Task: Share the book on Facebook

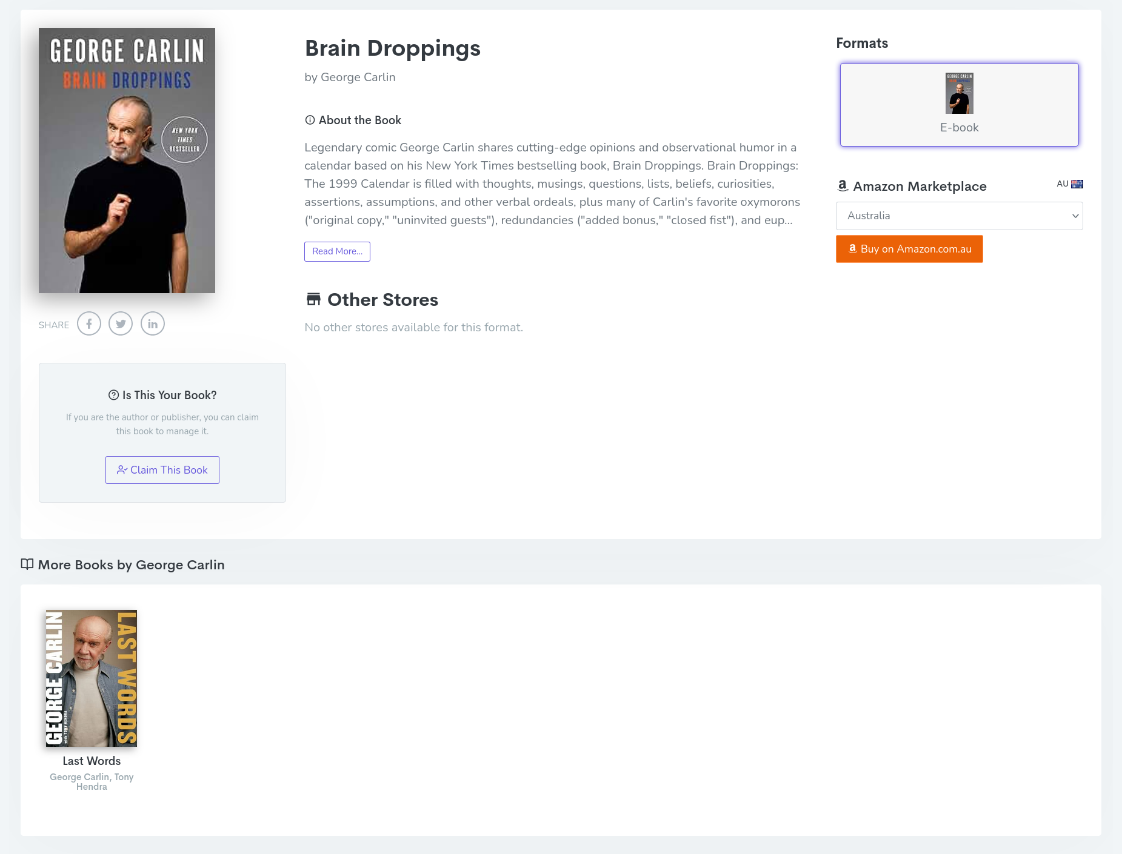Action: click(x=89, y=324)
